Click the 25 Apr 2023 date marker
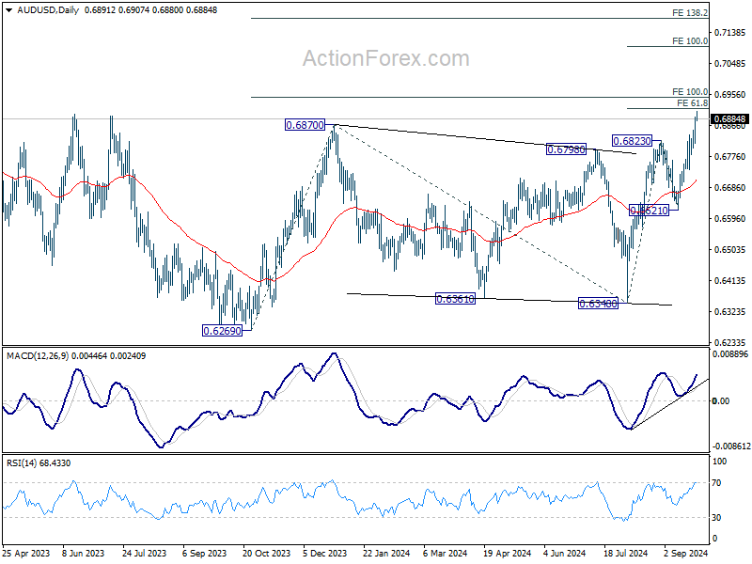This screenshot has width=752, height=564. [x=26, y=553]
